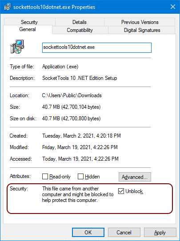Click the large setup file icon
The image size is (180, 241).
[17, 47]
